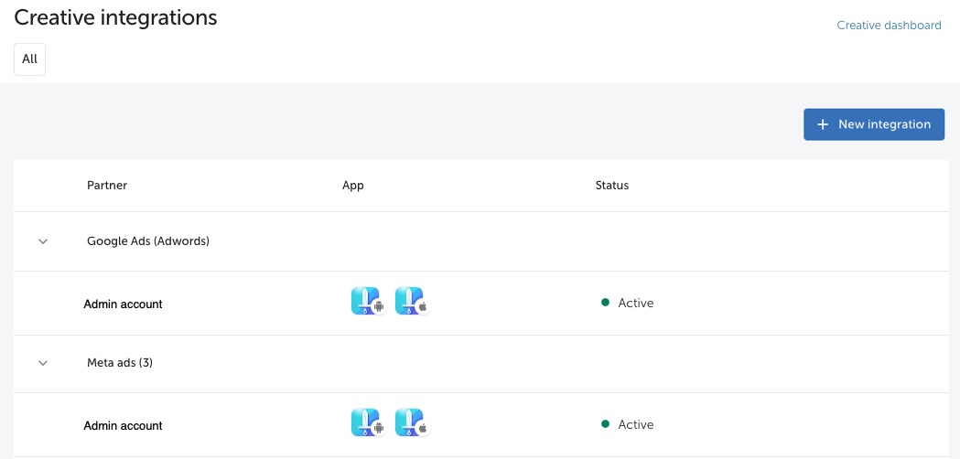This screenshot has width=960, height=459.
Task: Click the Meta ads (3) partner label
Action: (120, 363)
